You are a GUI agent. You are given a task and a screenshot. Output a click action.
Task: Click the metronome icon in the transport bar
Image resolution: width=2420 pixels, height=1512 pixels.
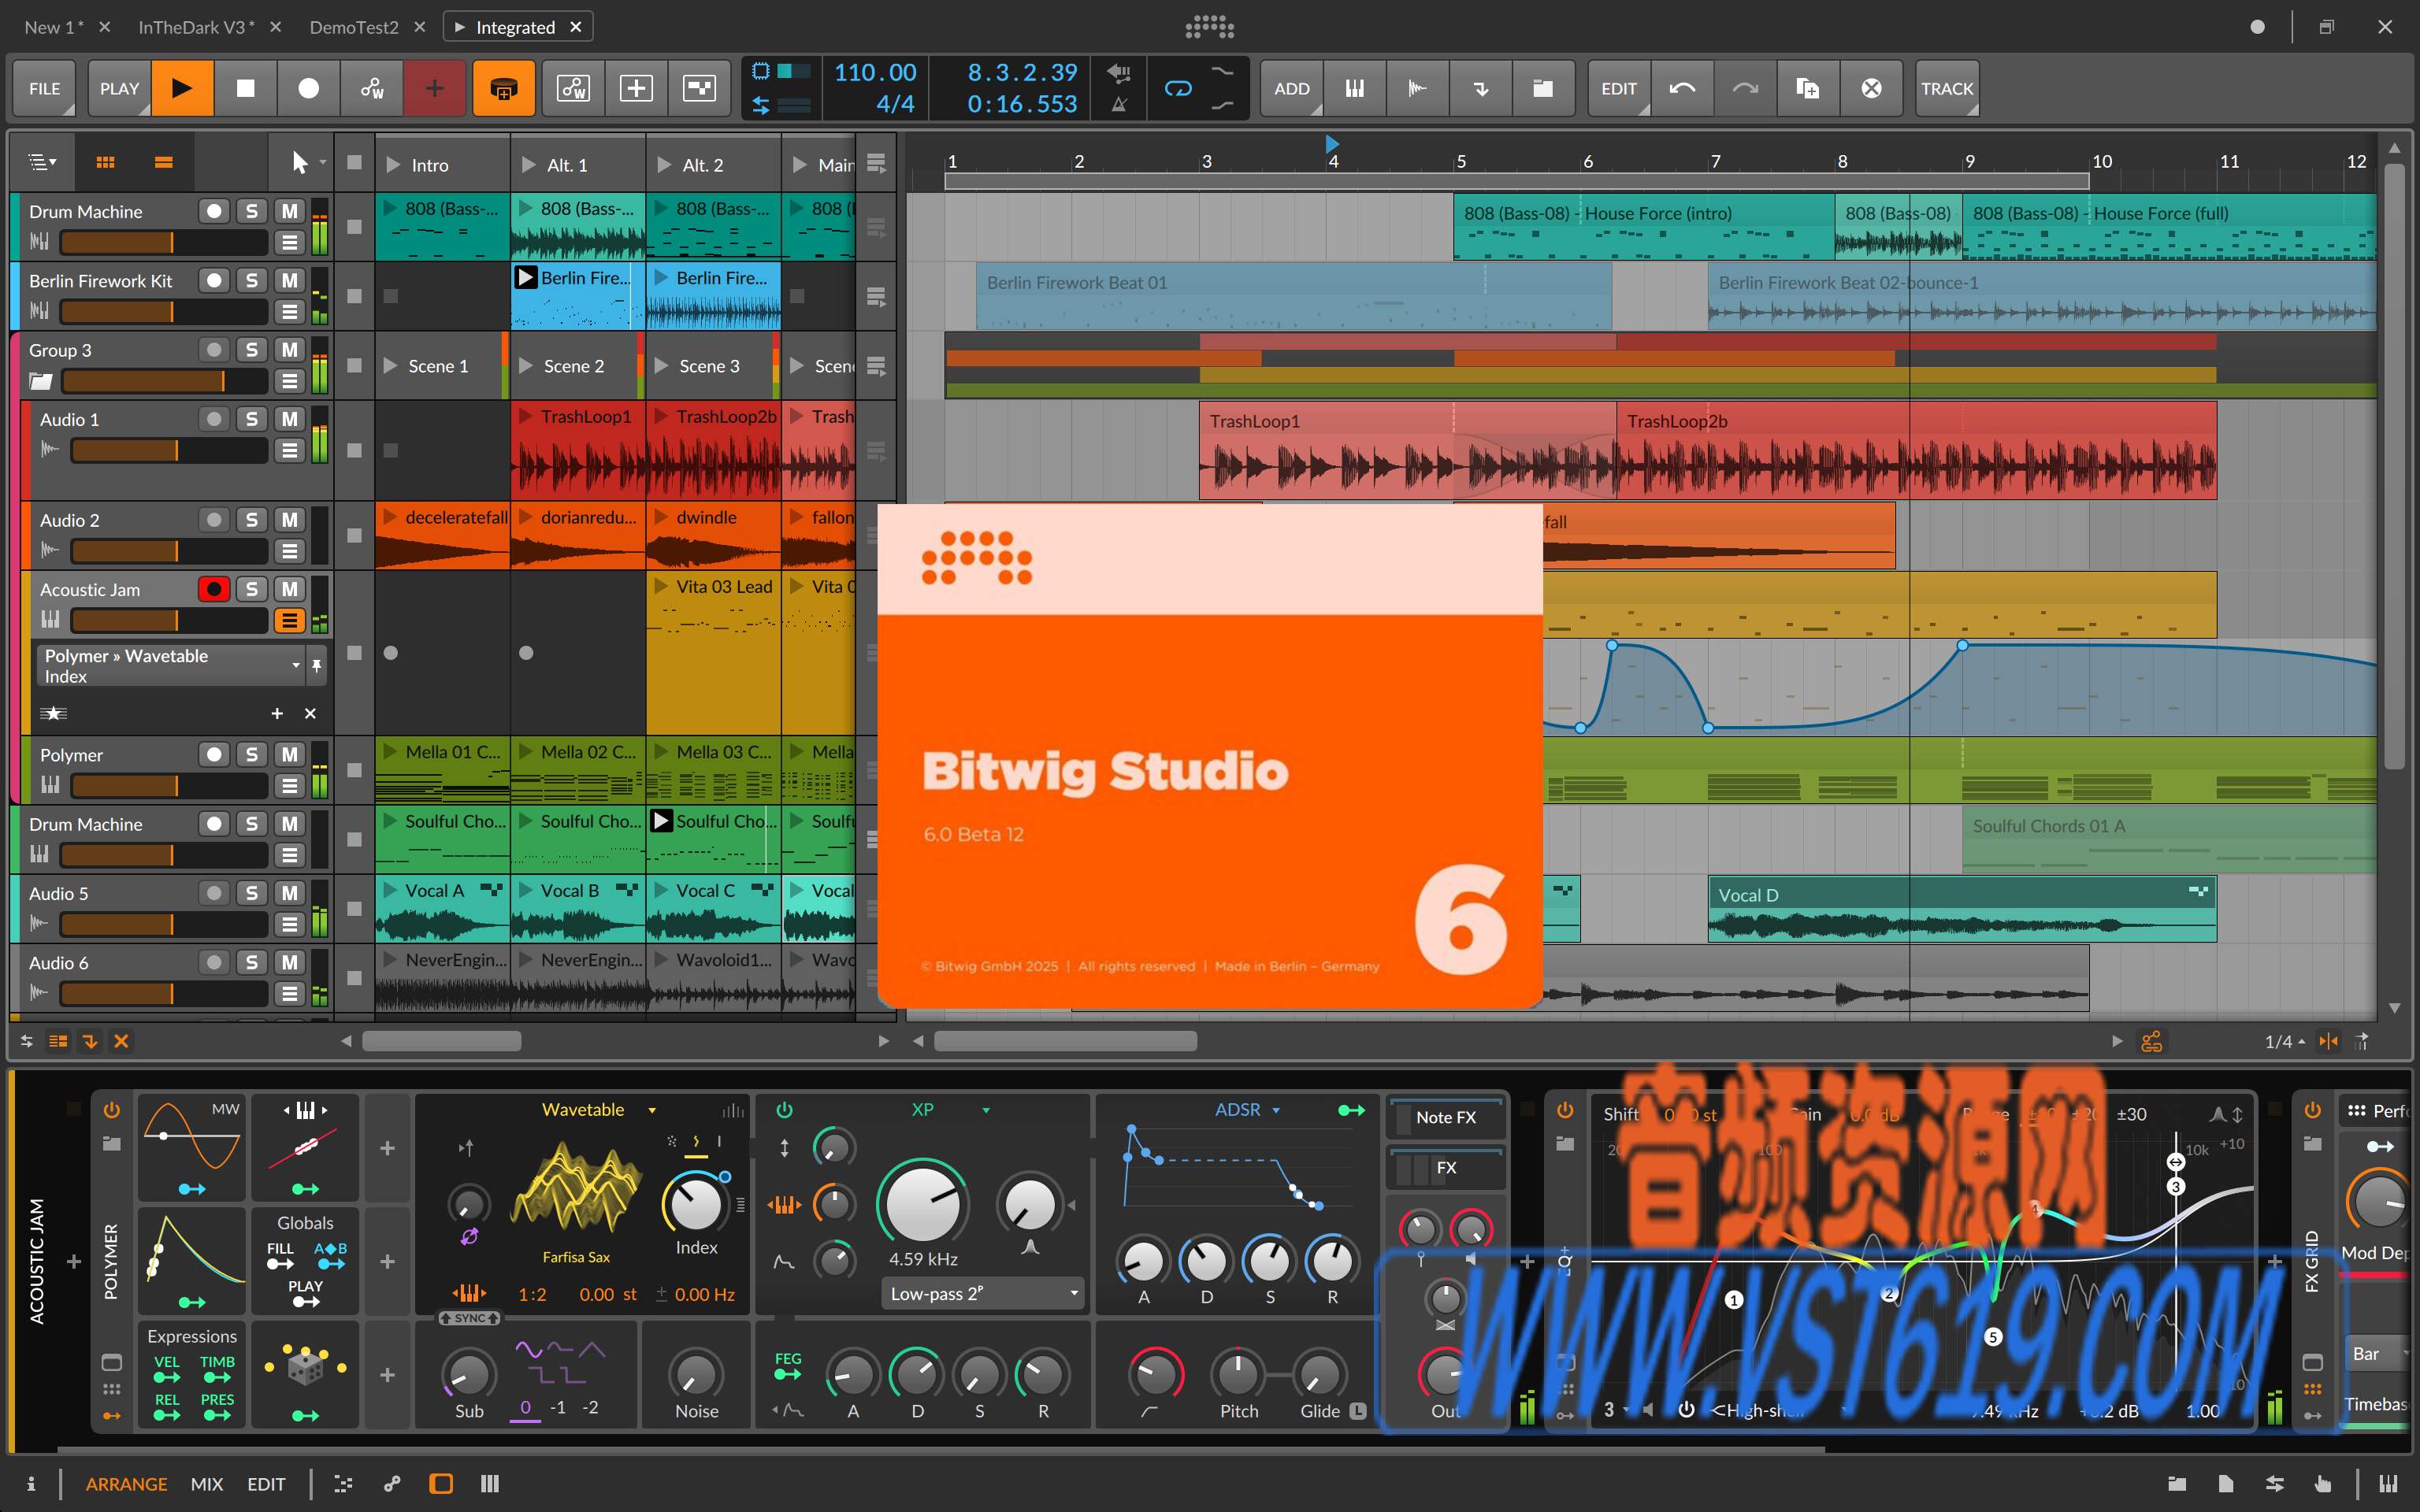click(1119, 107)
